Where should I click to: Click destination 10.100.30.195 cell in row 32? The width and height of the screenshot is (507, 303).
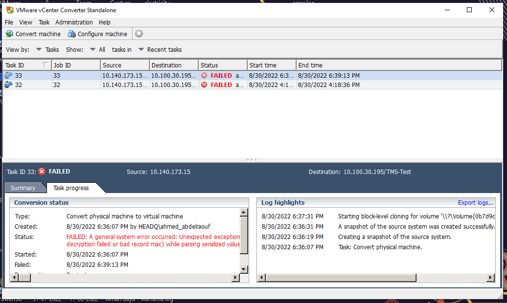pyautogui.click(x=174, y=85)
